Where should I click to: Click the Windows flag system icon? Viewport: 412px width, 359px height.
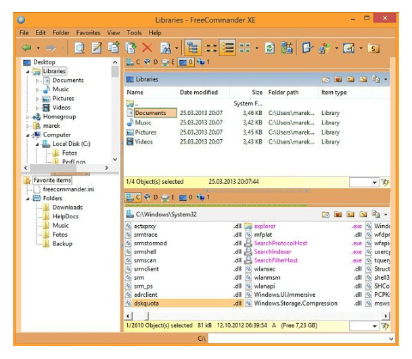tap(325, 48)
